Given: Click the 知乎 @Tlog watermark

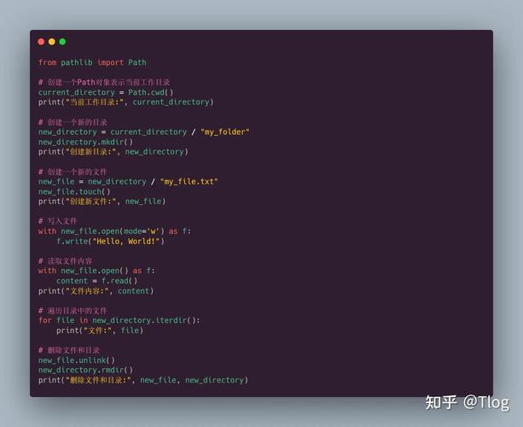Looking at the screenshot, I should [x=467, y=402].
